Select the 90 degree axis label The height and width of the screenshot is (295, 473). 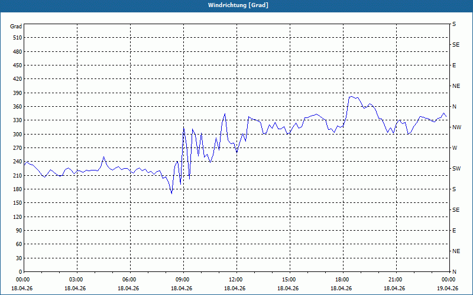pyautogui.click(x=19, y=230)
